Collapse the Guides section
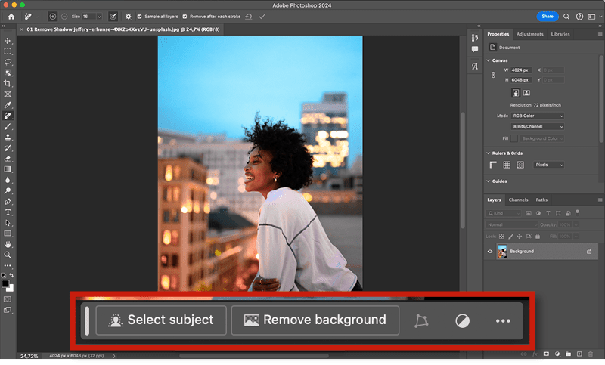The width and height of the screenshot is (605, 365). [x=489, y=181]
